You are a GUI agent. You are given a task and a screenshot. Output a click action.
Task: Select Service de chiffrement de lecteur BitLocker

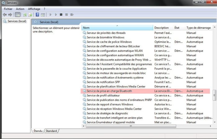[147, 46]
